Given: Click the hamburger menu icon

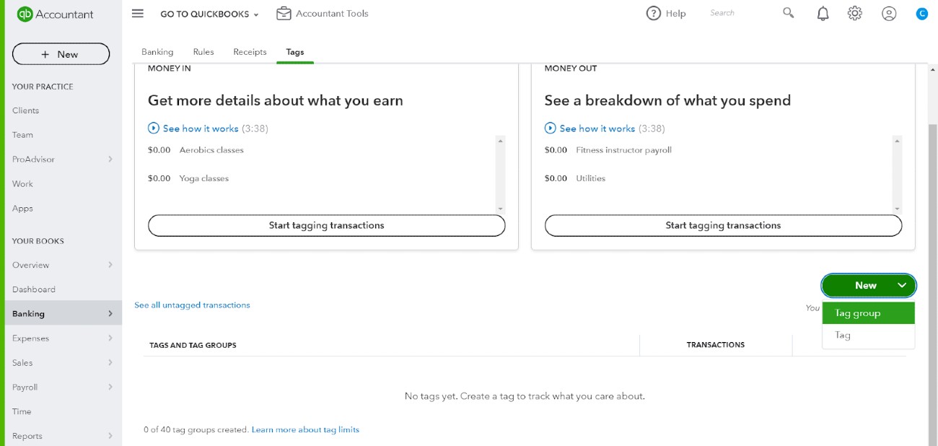Looking at the screenshot, I should [137, 12].
